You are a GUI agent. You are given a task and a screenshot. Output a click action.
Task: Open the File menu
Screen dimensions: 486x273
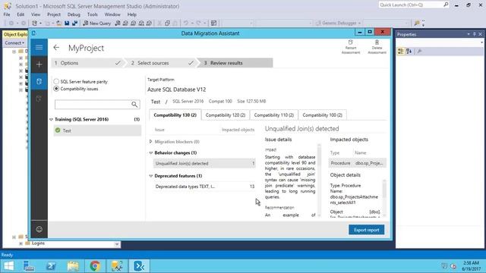click(7, 14)
